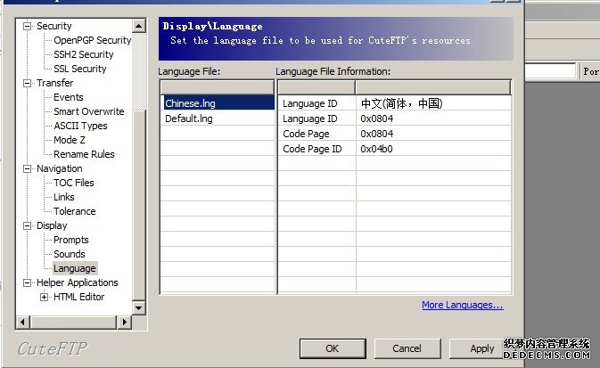Image resolution: width=600 pixels, height=368 pixels.
Task: Open the TOC Files page
Action: click(73, 183)
